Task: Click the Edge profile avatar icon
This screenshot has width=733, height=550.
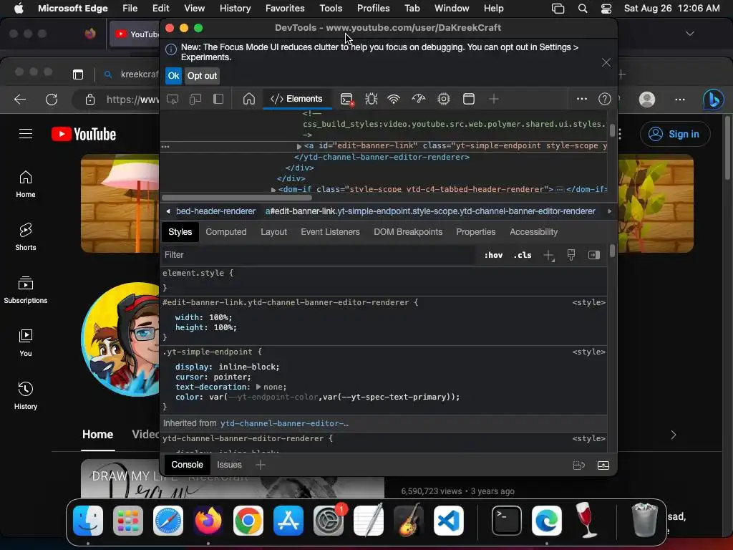Action: click(x=647, y=99)
